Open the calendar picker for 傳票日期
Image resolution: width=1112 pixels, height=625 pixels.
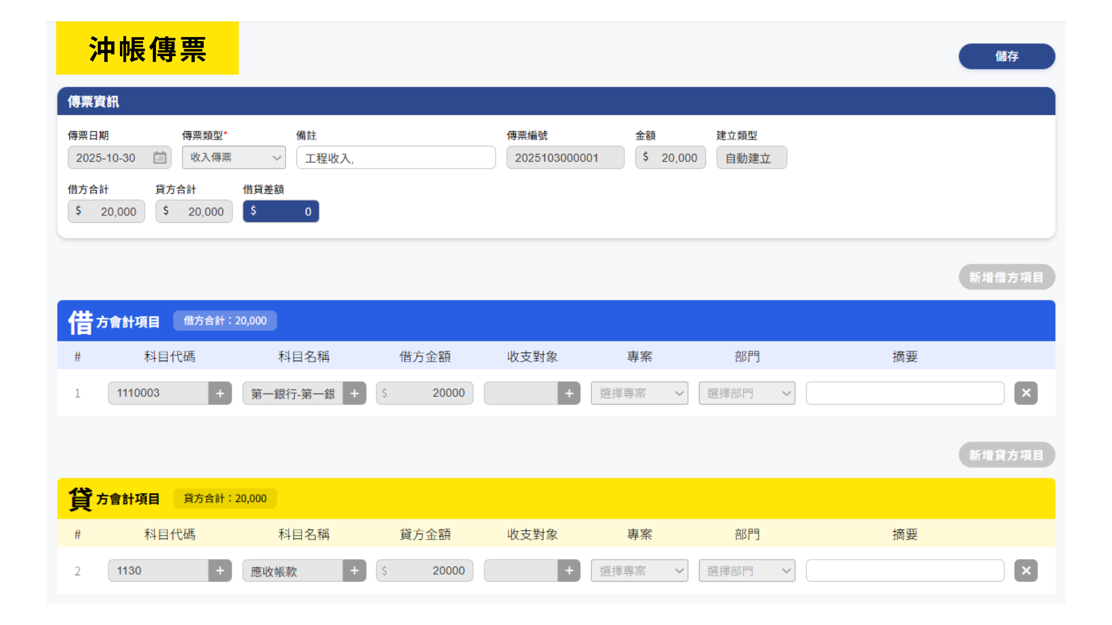click(x=160, y=157)
